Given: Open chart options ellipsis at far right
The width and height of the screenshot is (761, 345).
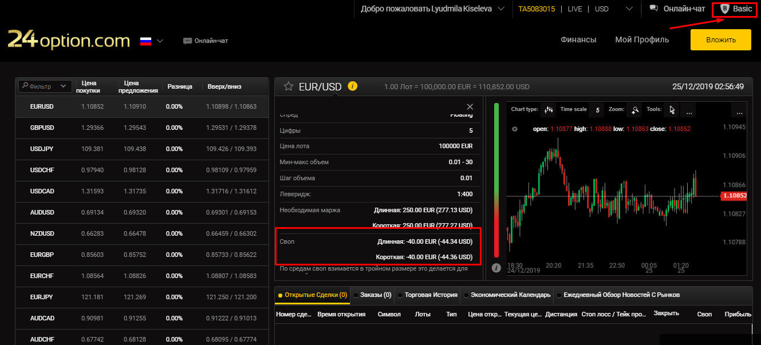Looking at the screenshot, I should click(739, 109).
